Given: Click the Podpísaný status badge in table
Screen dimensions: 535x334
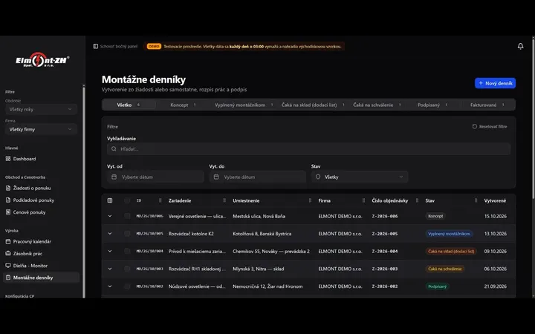Looking at the screenshot, I should 437,286.
